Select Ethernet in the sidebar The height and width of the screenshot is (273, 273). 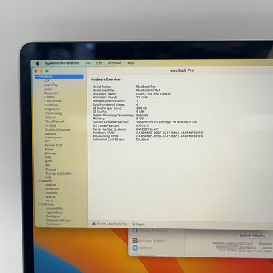tap(51, 117)
